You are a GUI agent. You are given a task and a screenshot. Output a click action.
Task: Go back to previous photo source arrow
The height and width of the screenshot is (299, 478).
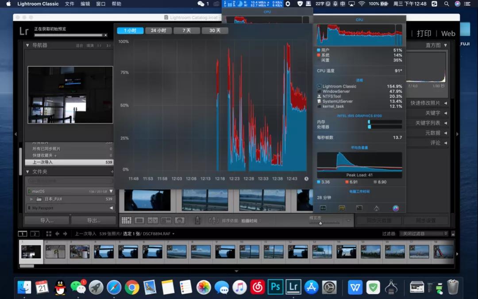tap(57, 234)
